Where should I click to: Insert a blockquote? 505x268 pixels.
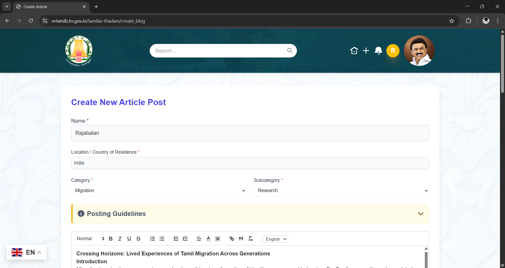(x=241, y=239)
